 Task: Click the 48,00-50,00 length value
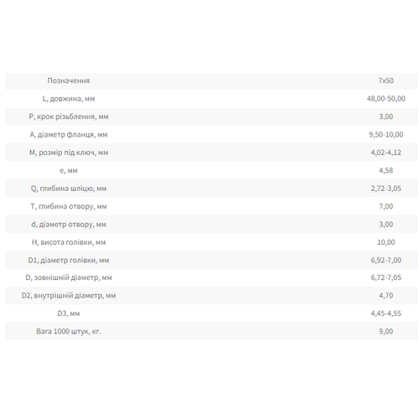[x=385, y=99]
